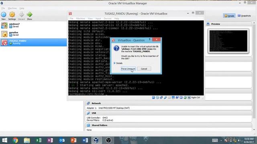The width and height of the screenshot is (257, 144).
Task: Click the keyboard capture indicator beside Right Ctrl
Action: pos(189,98)
